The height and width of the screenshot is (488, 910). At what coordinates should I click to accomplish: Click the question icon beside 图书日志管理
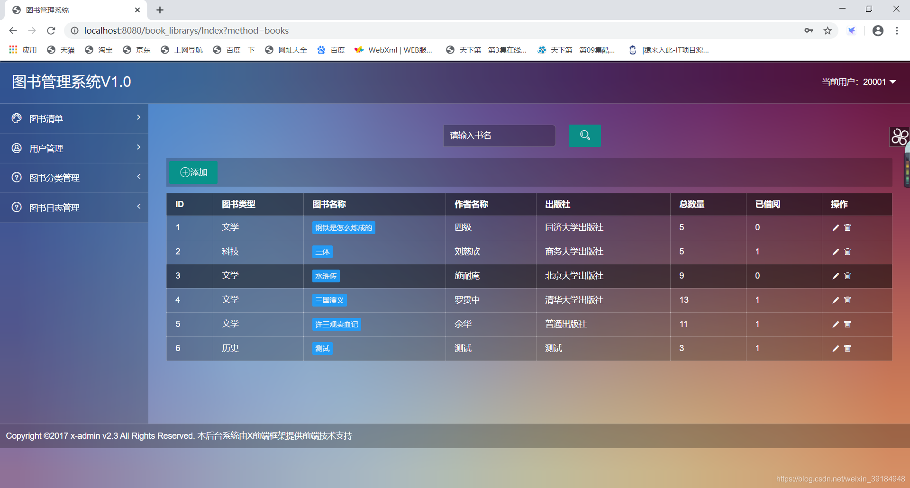(17, 207)
